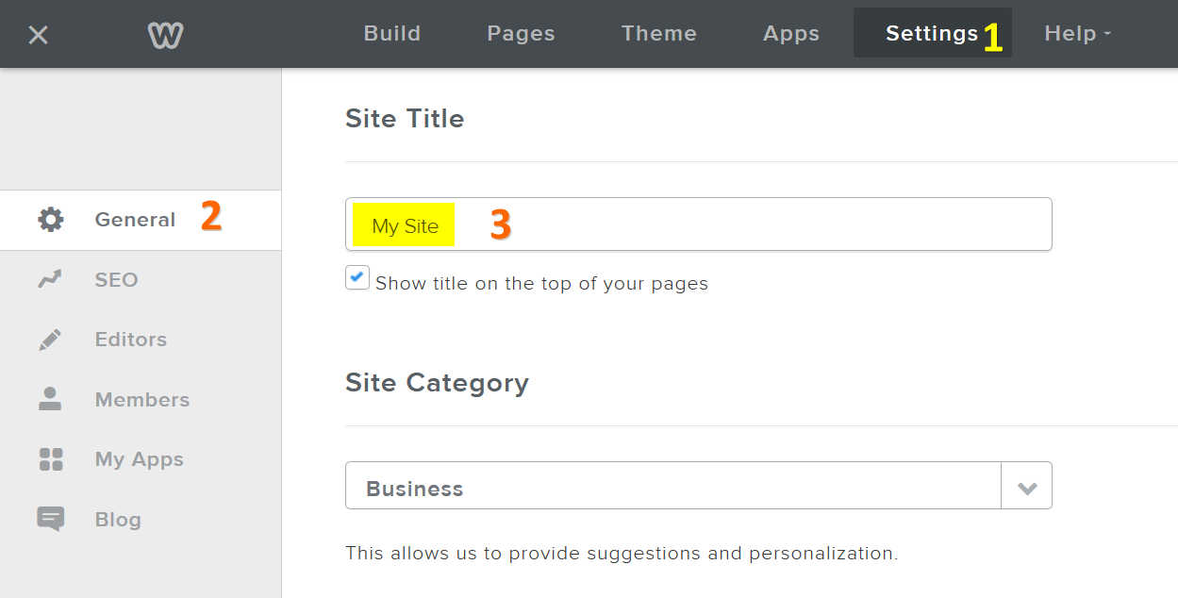This screenshot has width=1178, height=598.
Task: Uncheck Show title on top of pages
Action: pos(357,278)
